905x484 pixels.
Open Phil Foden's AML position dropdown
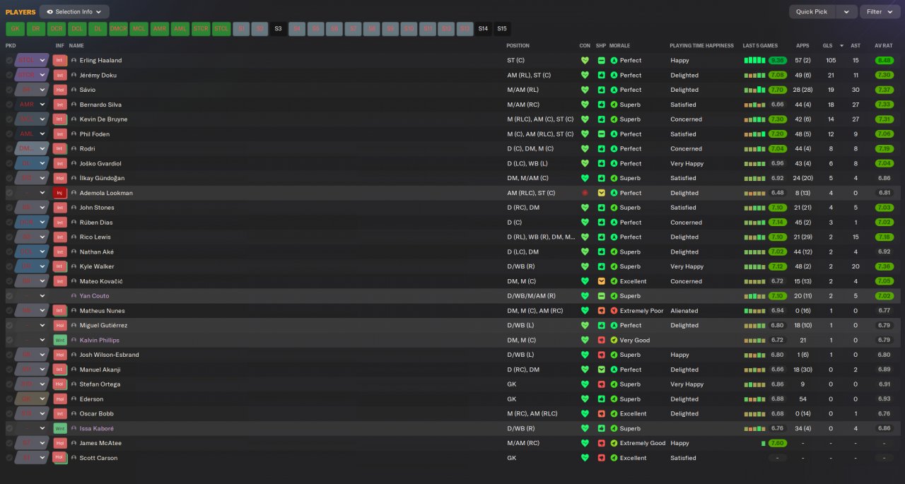pos(32,134)
